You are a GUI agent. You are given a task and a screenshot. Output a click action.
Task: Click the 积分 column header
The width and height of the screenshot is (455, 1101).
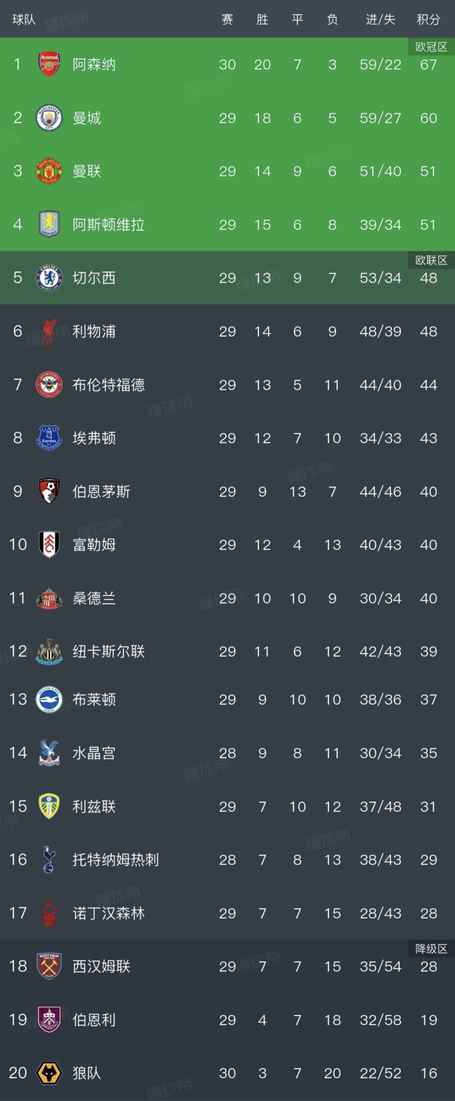pos(428,20)
